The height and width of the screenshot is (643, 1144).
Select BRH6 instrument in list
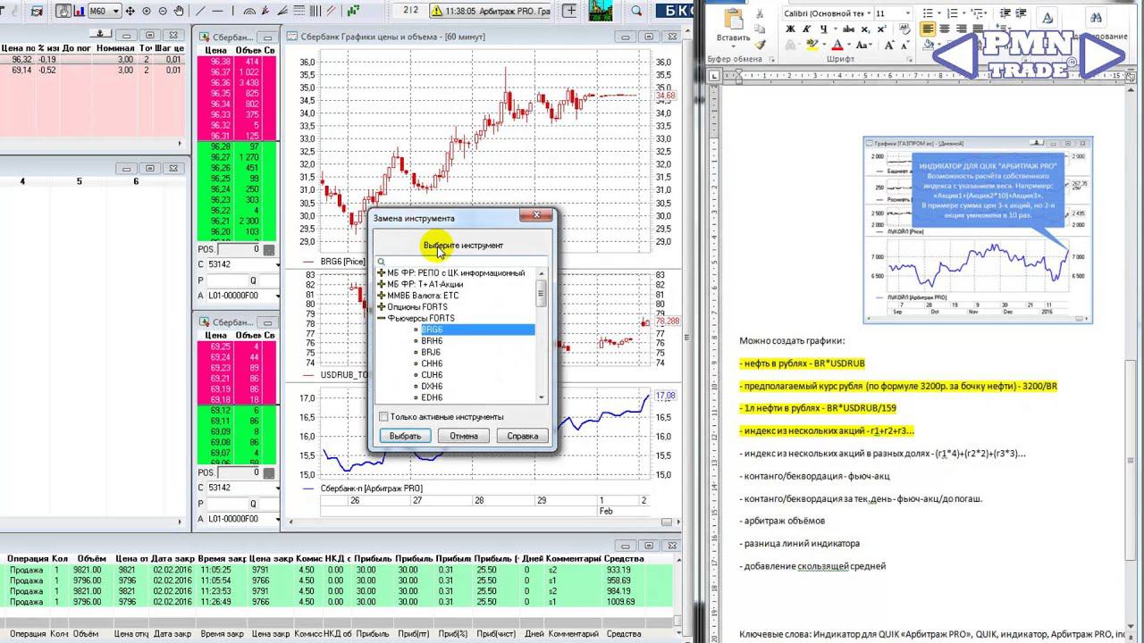click(x=432, y=341)
